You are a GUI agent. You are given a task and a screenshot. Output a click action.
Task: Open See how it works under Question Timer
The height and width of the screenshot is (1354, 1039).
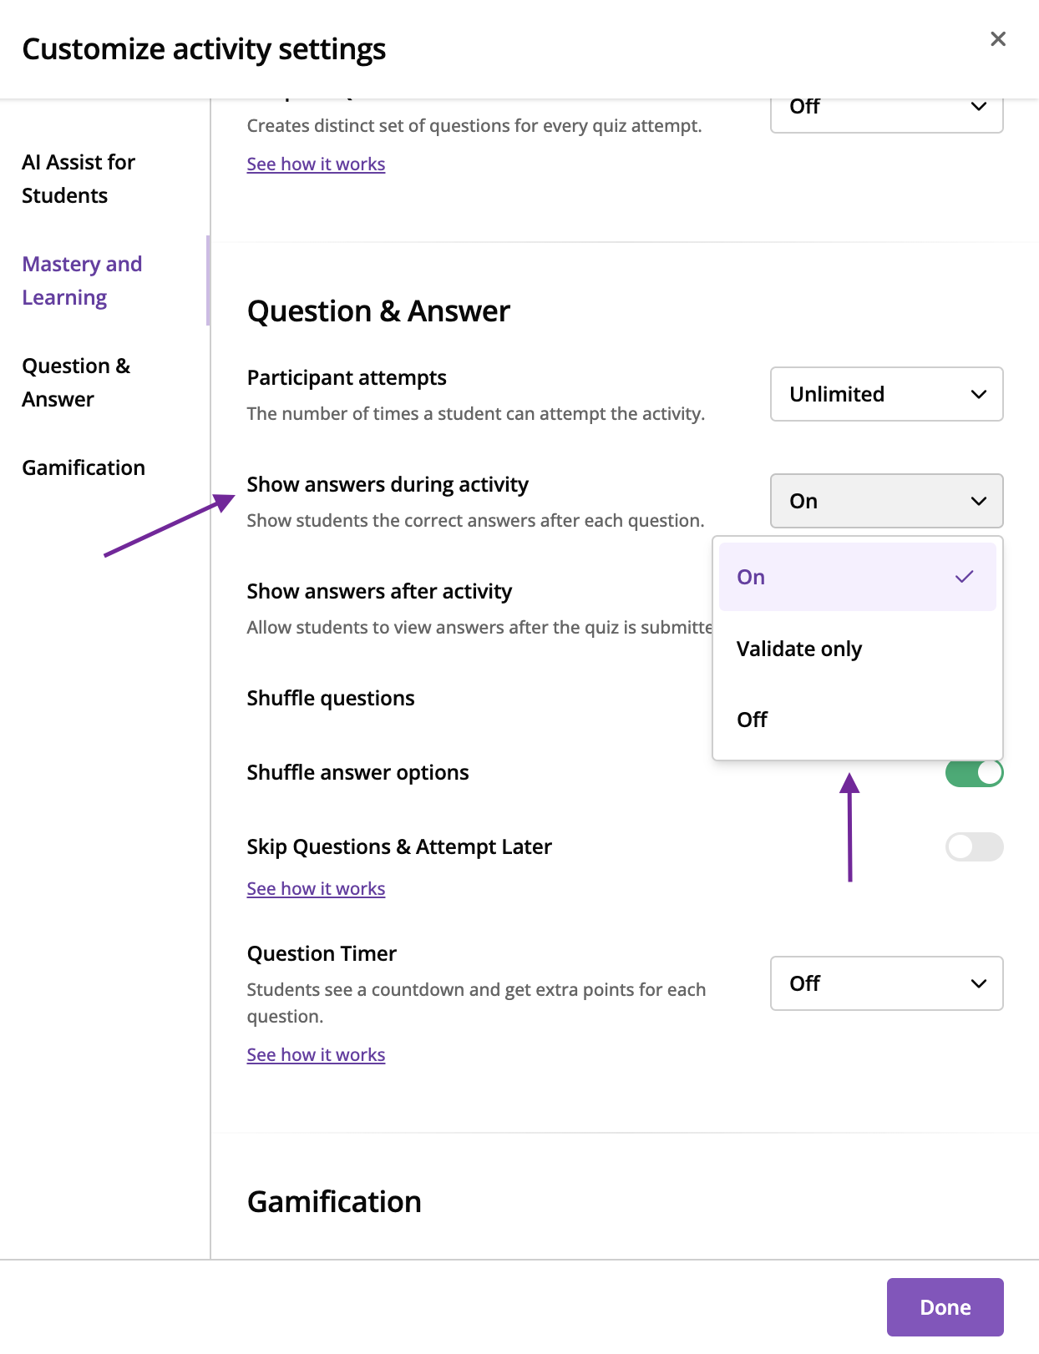[316, 1054]
